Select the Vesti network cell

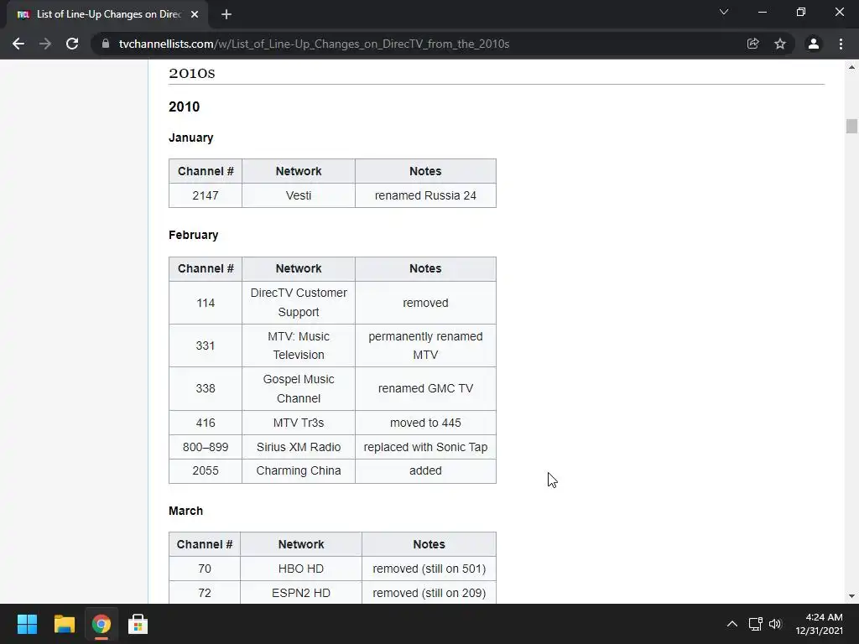299,195
